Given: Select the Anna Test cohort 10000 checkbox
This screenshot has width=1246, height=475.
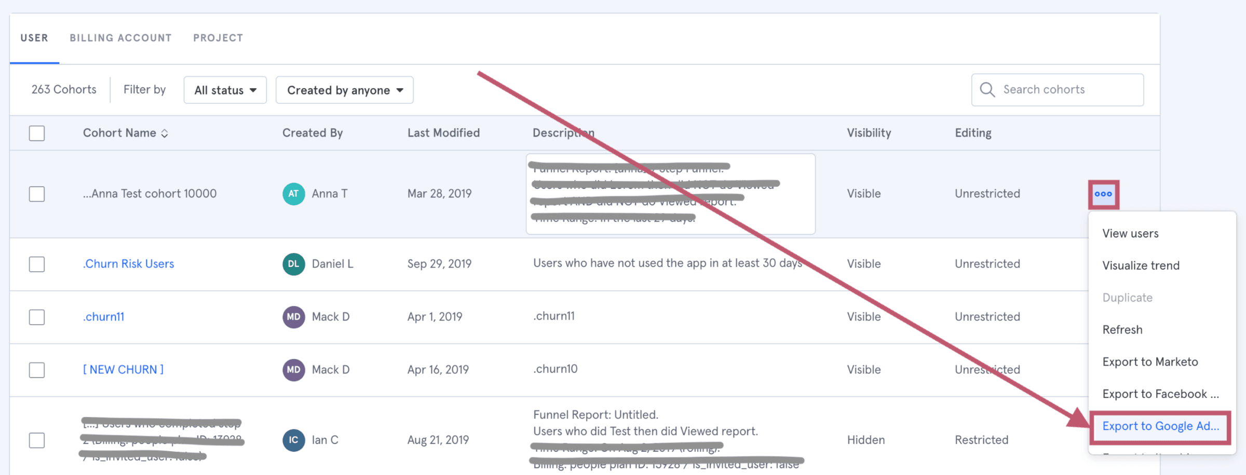Looking at the screenshot, I should tap(37, 194).
